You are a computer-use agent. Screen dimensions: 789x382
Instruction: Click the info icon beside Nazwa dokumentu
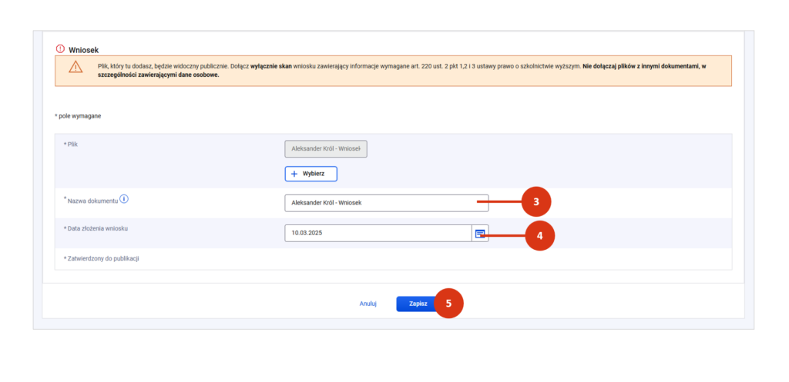coord(124,199)
